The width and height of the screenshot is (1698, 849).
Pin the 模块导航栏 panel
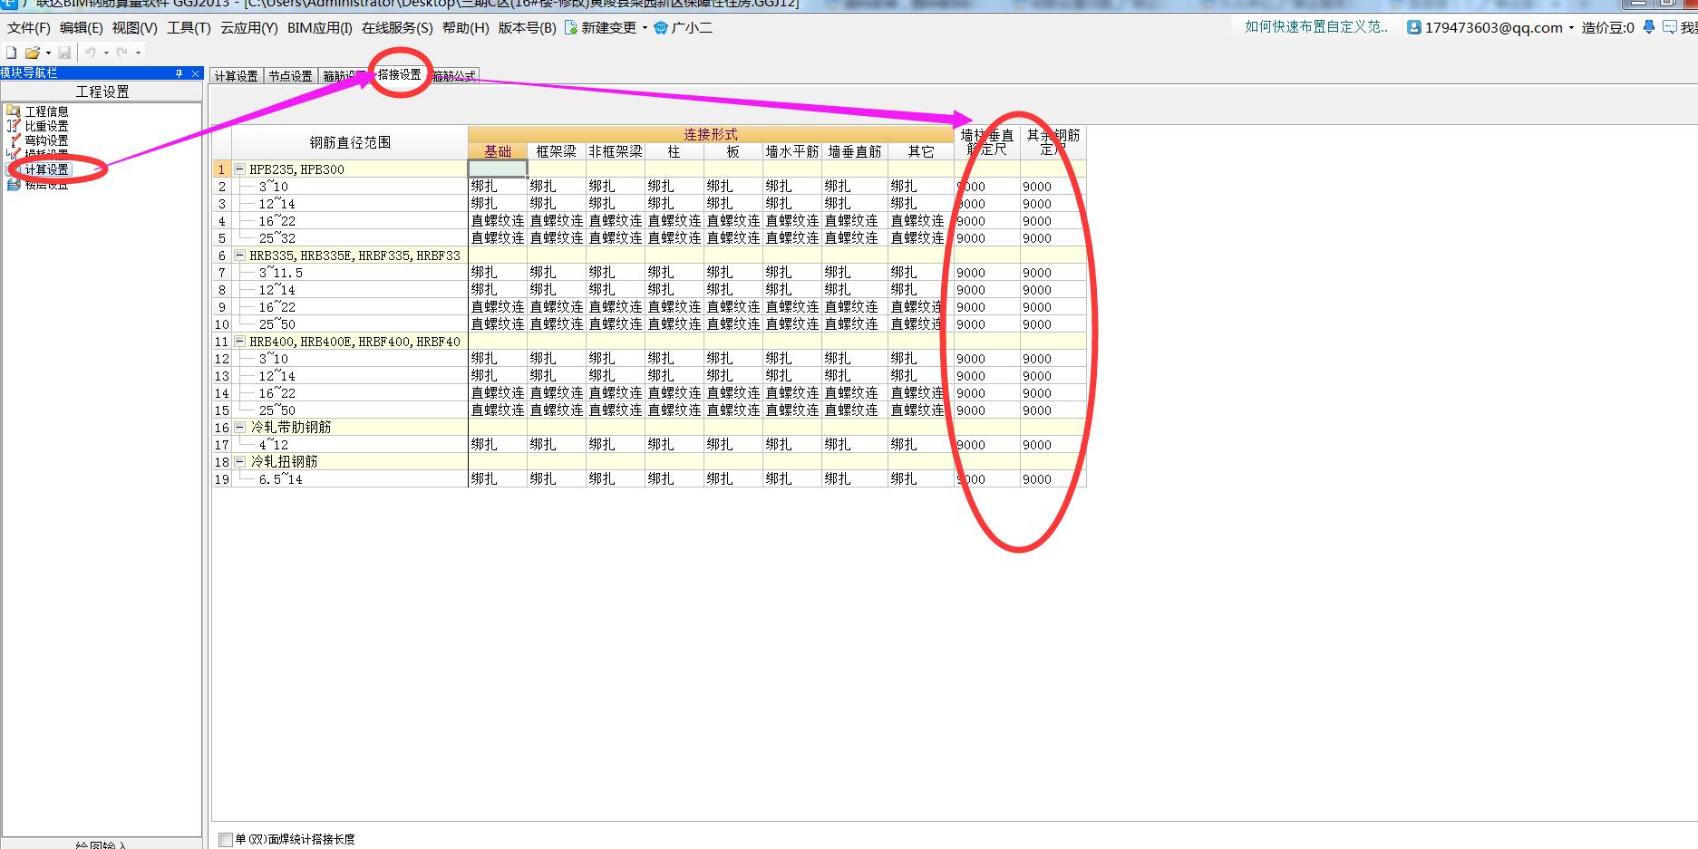pos(180,73)
